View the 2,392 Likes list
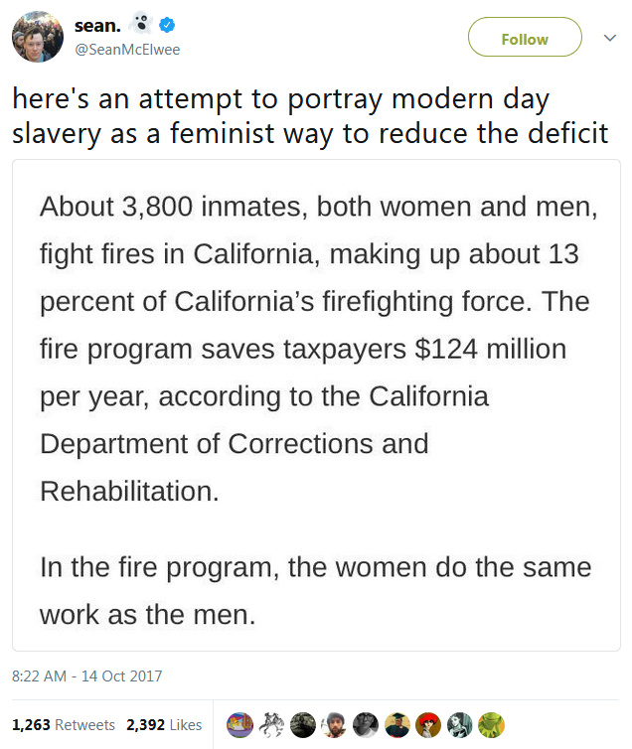The height and width of the screenshot is (749, 632). click(x=164, y=724)
